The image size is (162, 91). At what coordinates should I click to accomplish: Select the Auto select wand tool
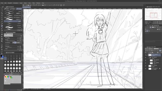pos(2,19)
